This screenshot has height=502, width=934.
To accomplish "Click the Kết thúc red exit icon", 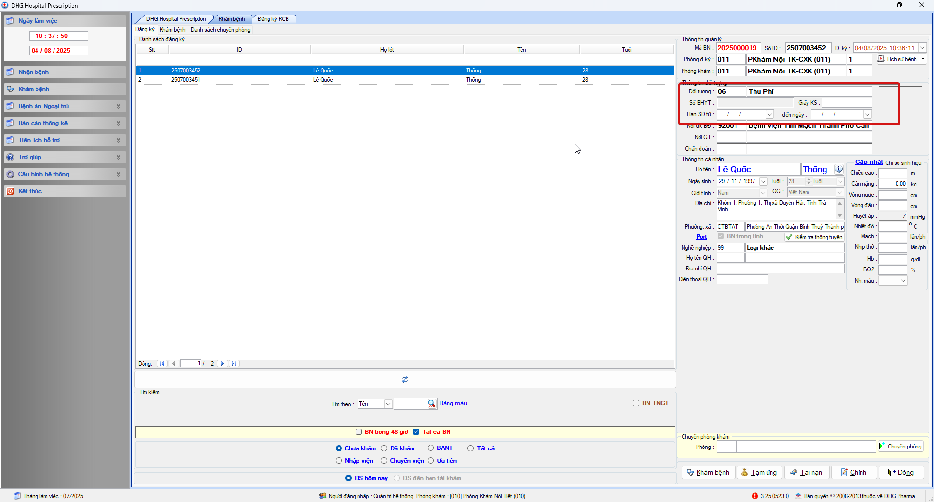I will pos(10,191).
